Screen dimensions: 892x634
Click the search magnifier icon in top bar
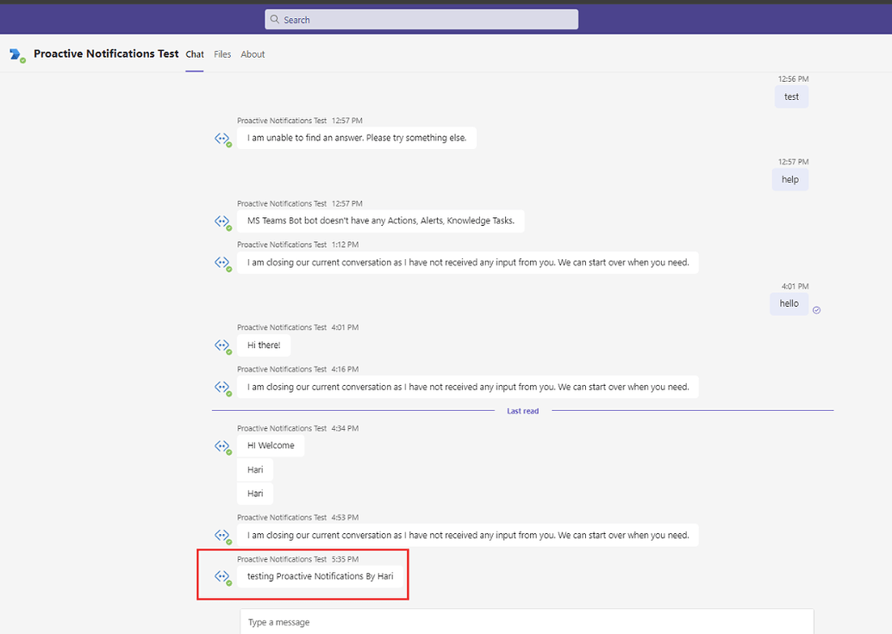click(x=274, y=18)
